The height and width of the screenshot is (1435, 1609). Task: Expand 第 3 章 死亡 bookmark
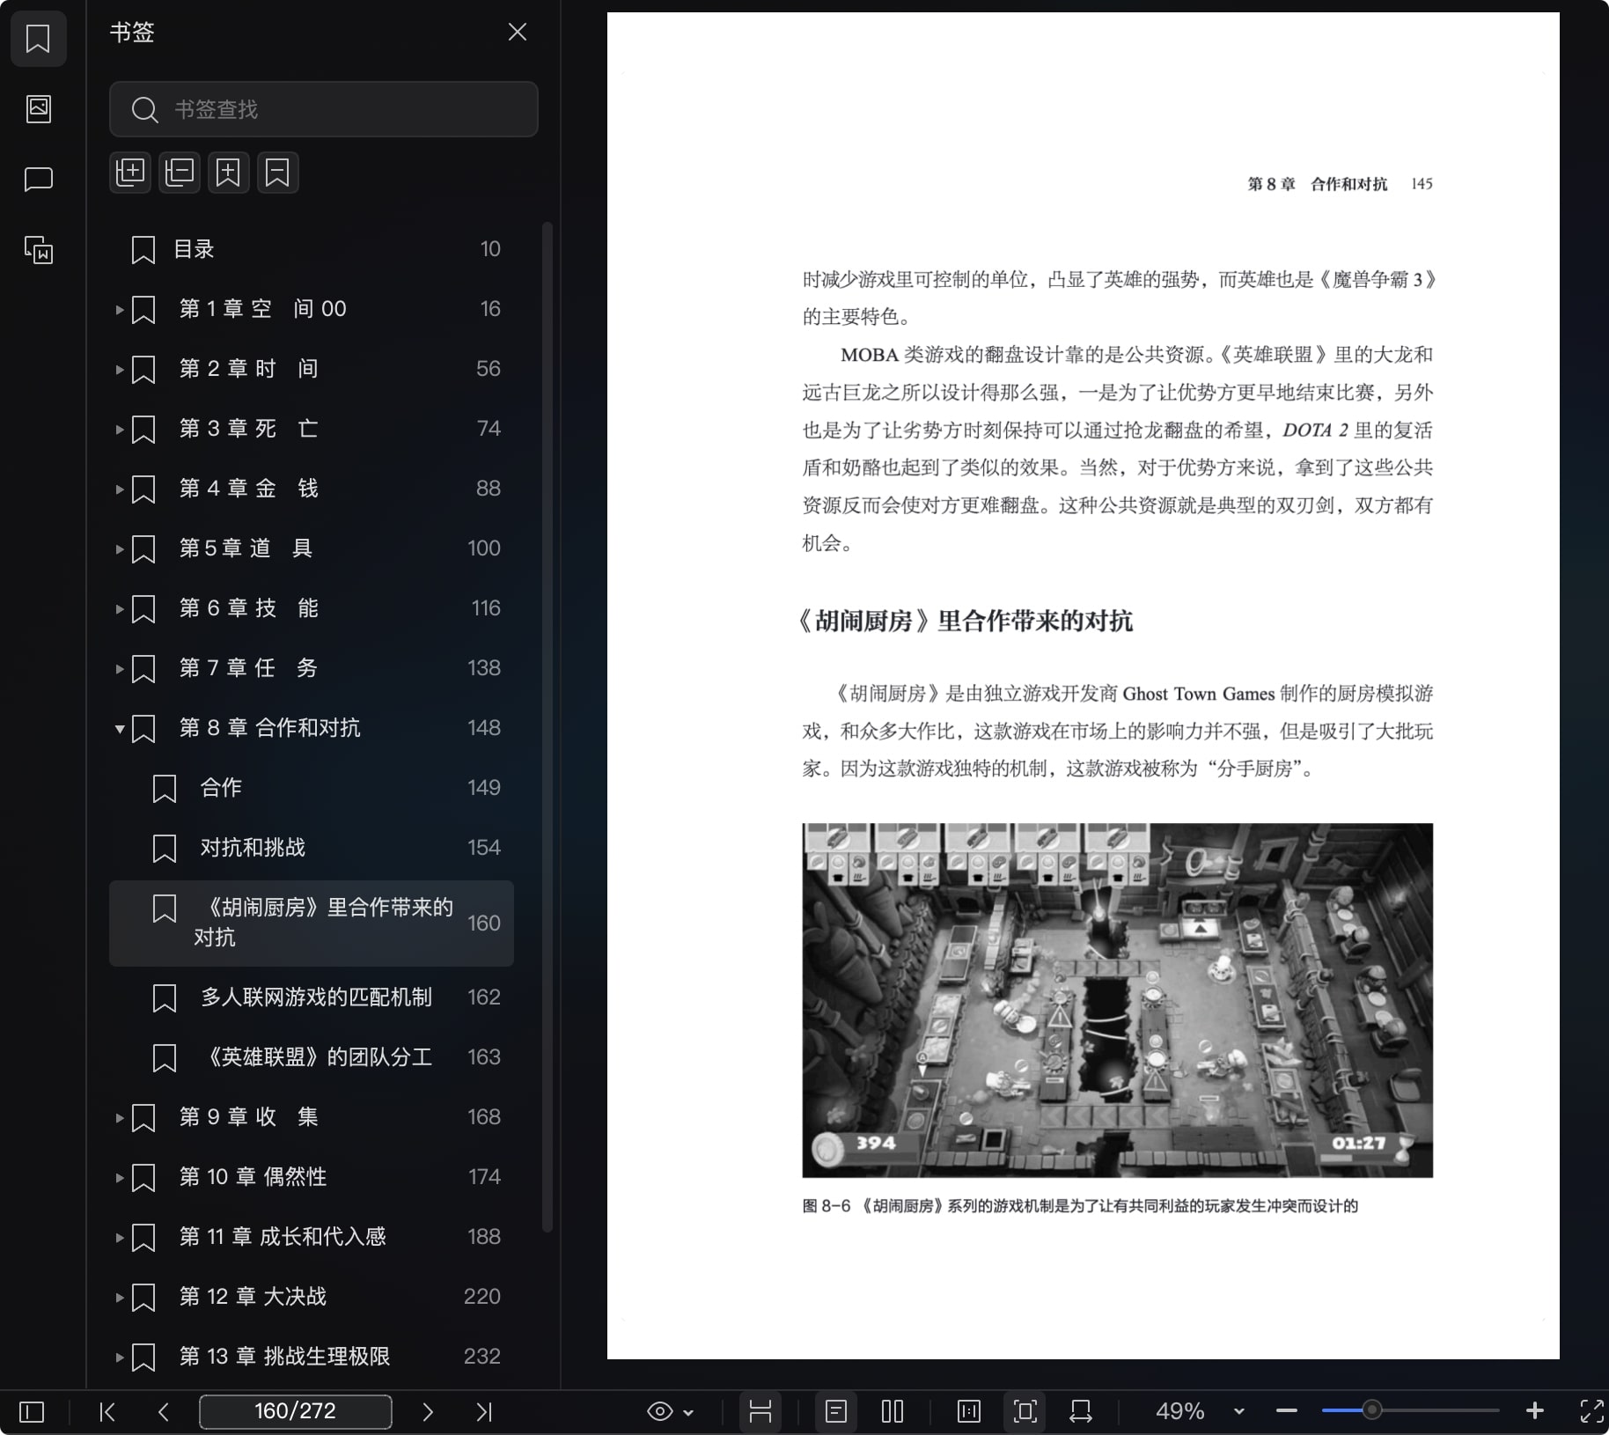tap(120, 429)
